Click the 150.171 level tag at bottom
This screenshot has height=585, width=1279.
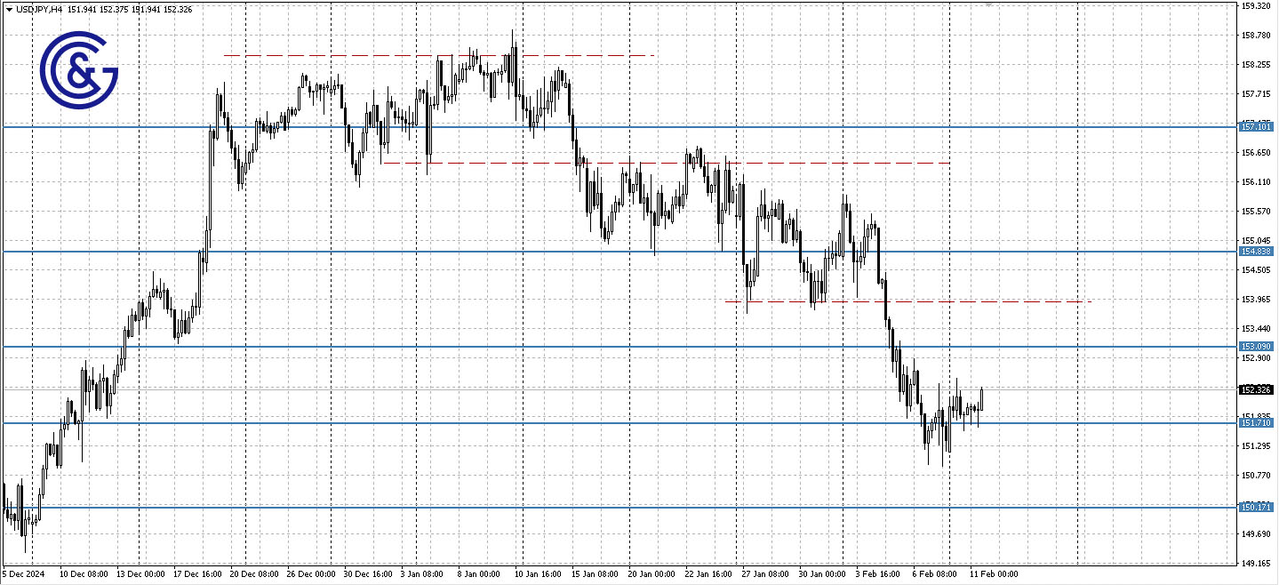point(1257,507)
